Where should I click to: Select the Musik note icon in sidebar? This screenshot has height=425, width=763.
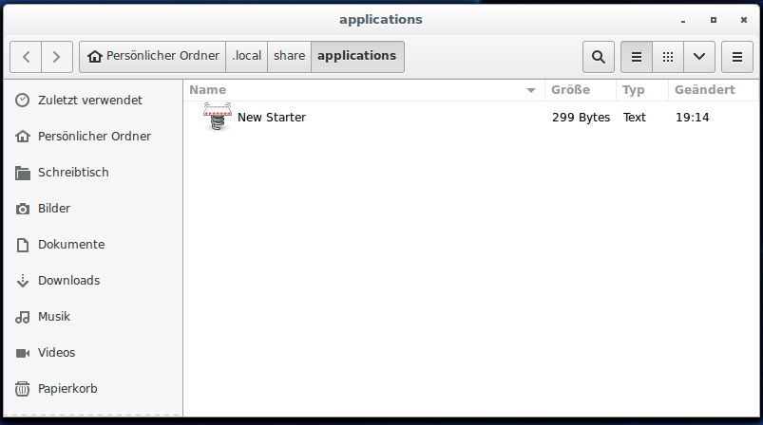tap(23, 317)
